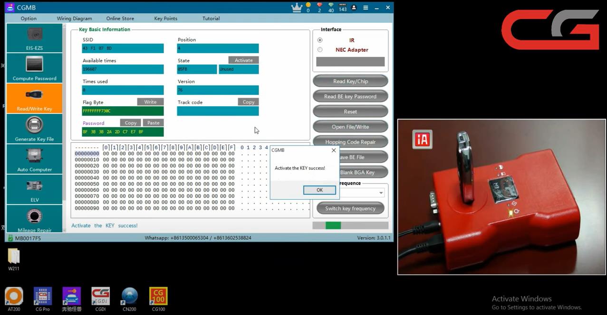Viewport: 607px width, 315px height.
Task: Click the Write button for Flag Byte
Action: click(x=150, y=102)
